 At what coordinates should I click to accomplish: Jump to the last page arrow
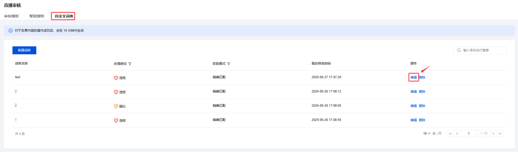coord(500,134)
